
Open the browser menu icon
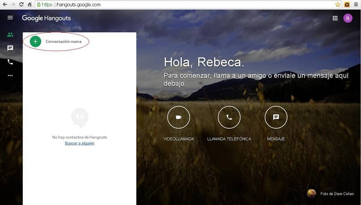(356, 4)
